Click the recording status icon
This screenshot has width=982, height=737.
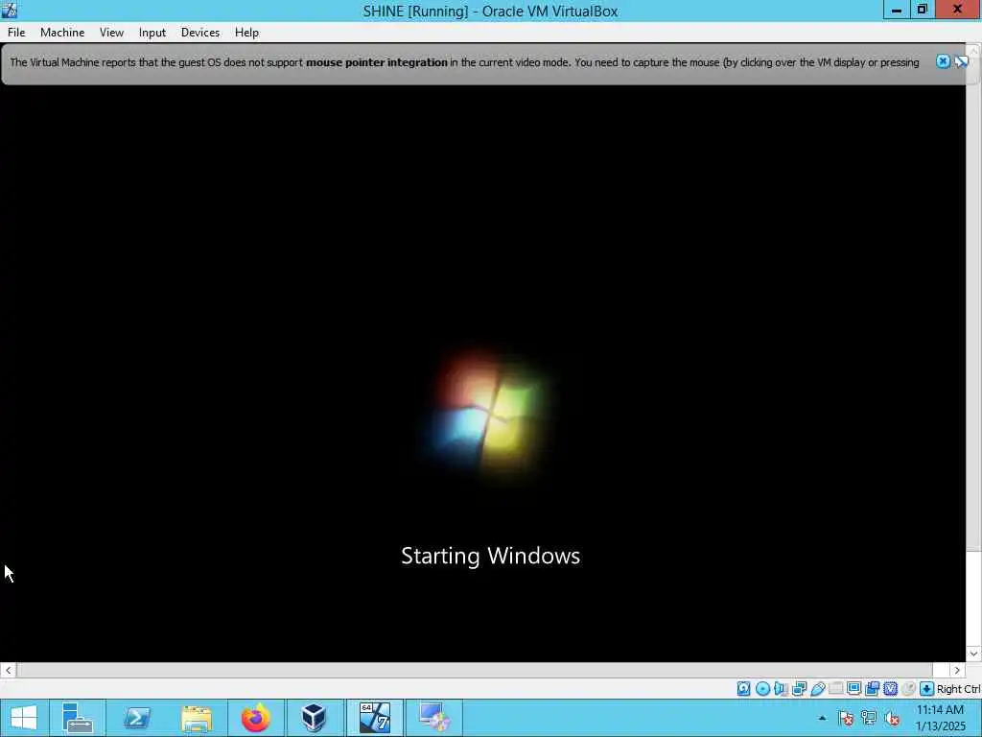point(872,689)
